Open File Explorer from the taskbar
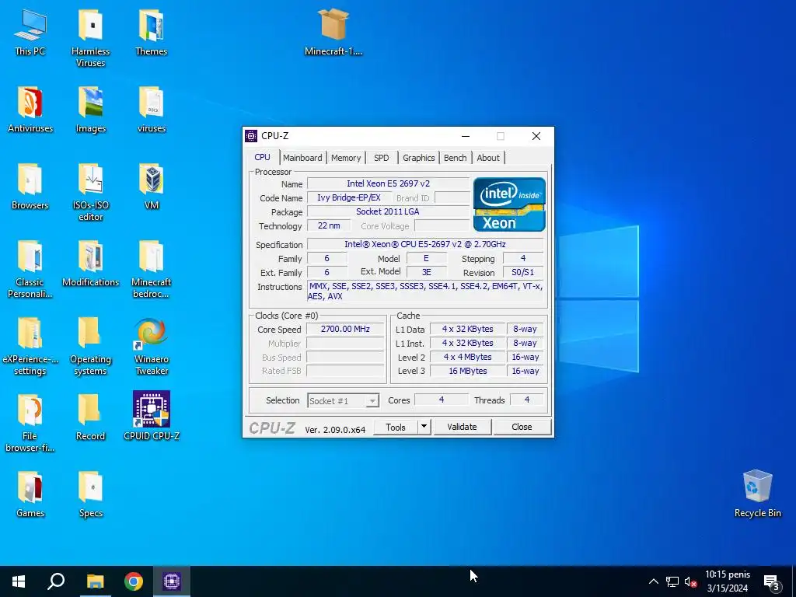 point(95,581)
